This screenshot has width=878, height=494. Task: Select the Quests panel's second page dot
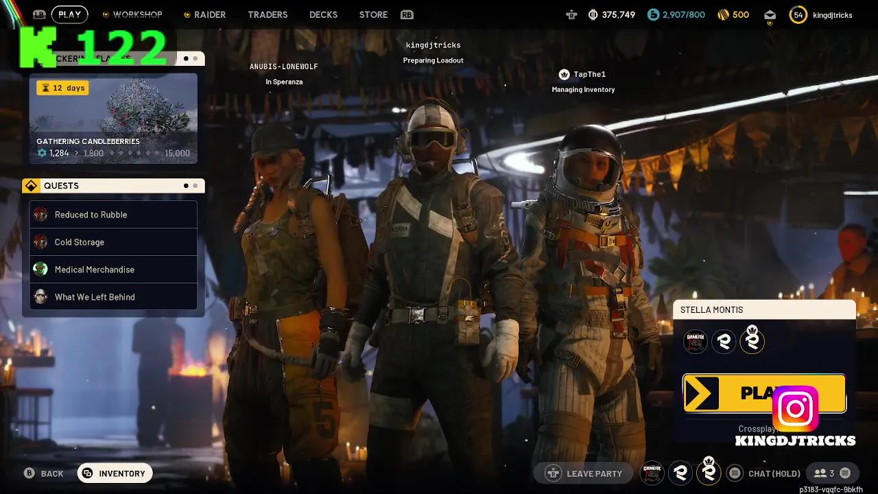tap(195, 186)
